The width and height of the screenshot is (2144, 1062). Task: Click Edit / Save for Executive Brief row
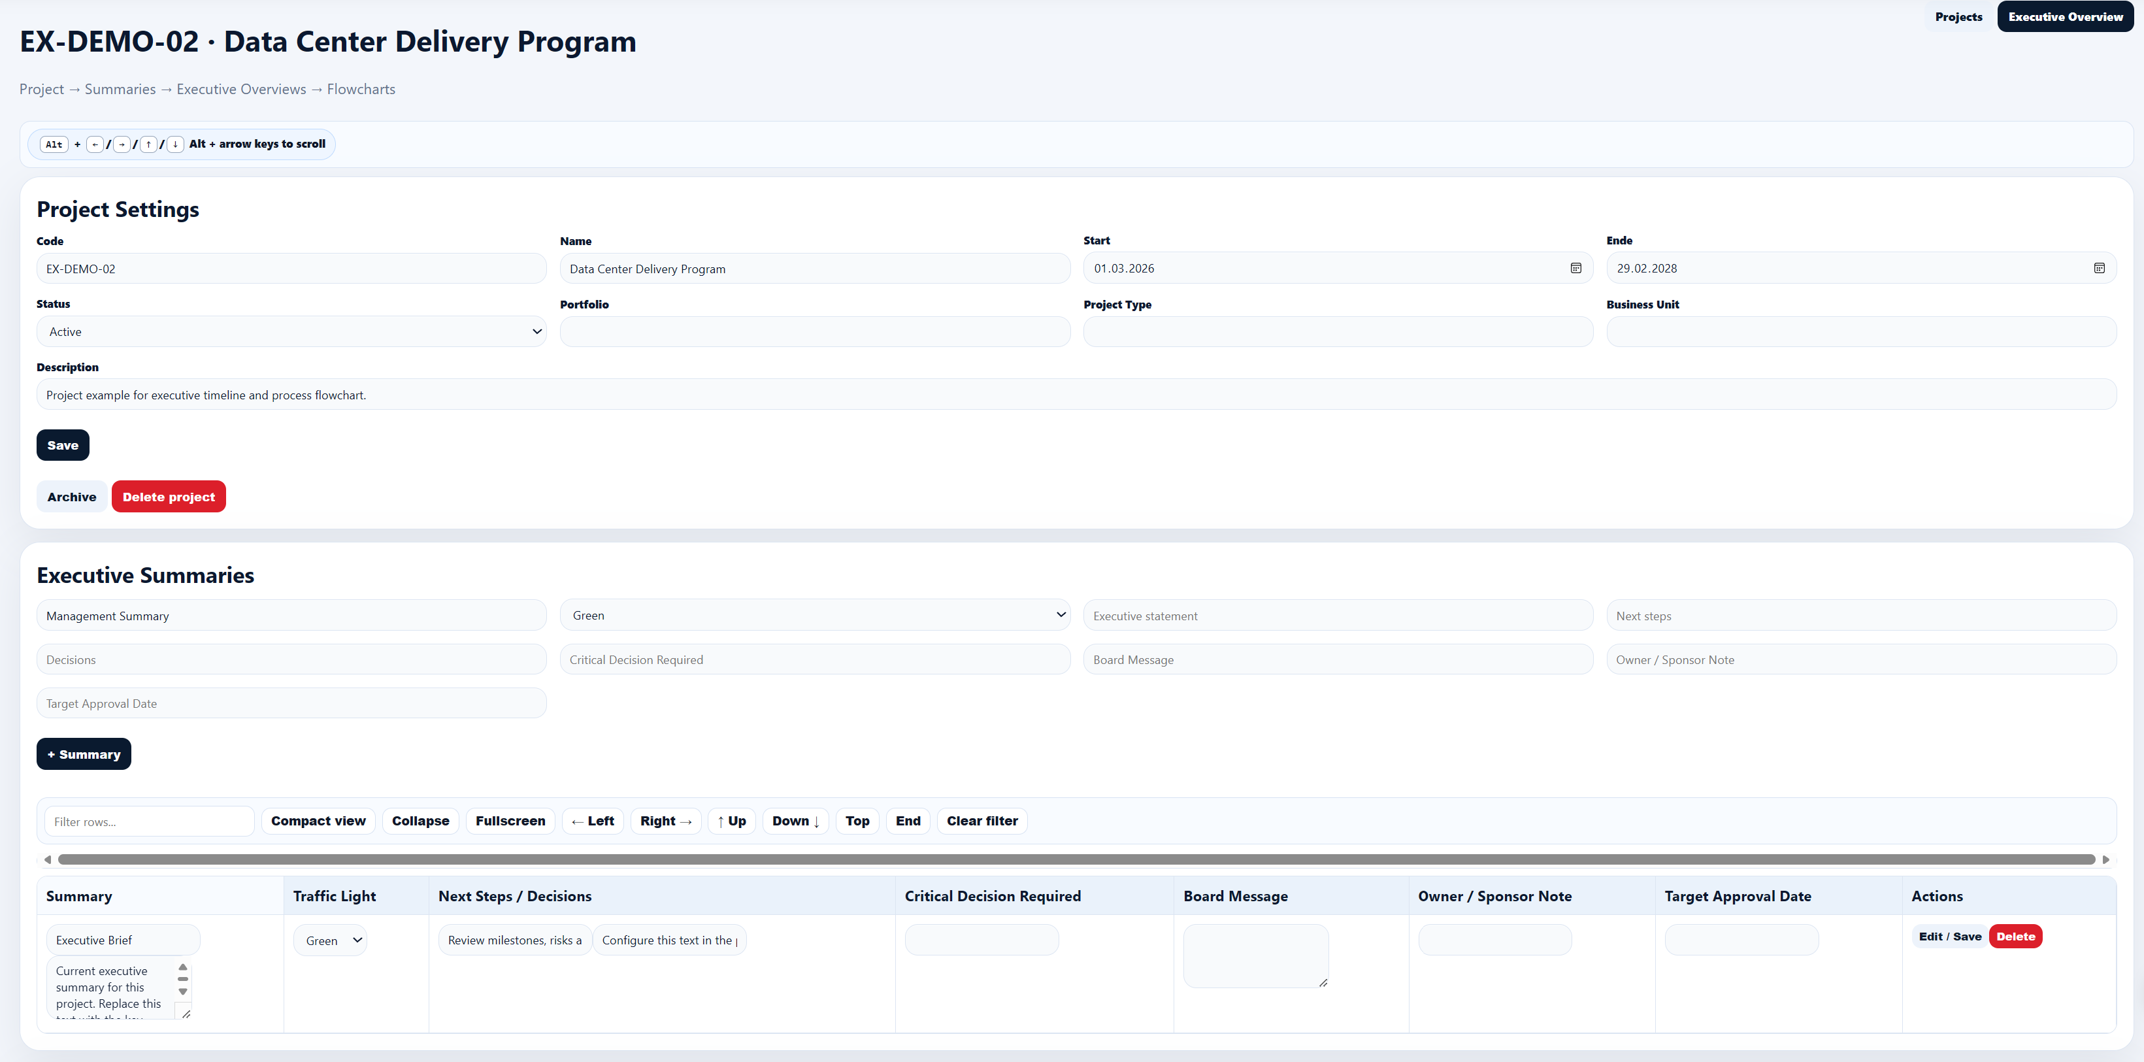click(x=1950, y=937)
